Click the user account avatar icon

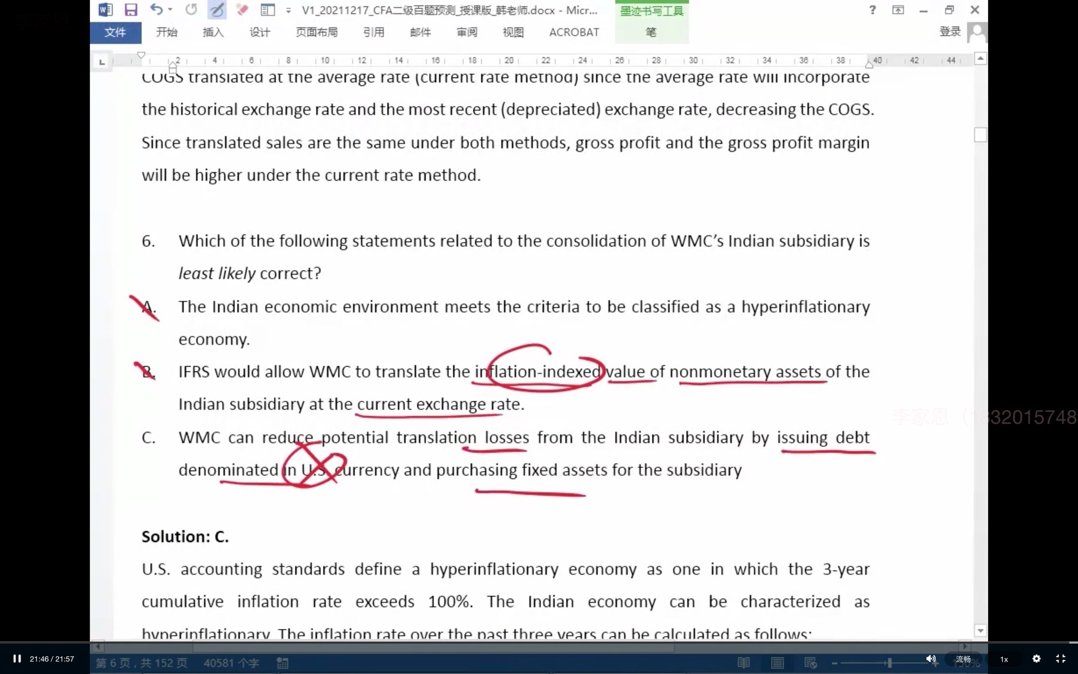click(977, 32)
